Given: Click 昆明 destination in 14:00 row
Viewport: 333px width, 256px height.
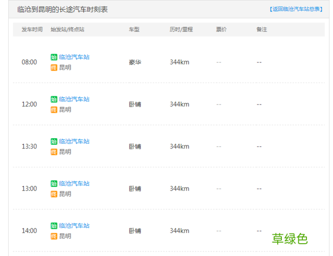Looking at the screenshot, I should tap(65, 236).
